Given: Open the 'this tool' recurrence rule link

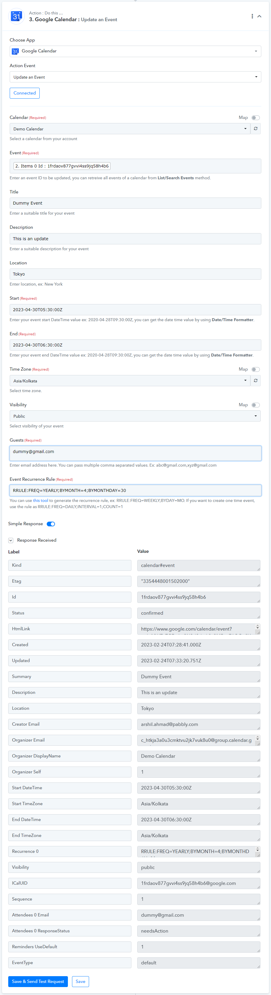Looking at the screenshot, I should coord(41,500).
